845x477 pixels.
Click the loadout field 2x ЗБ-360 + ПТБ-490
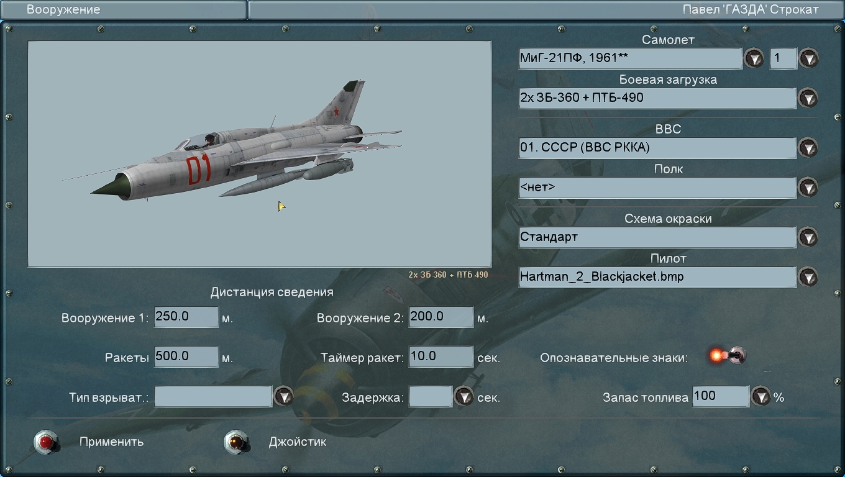tap(657, 98)
